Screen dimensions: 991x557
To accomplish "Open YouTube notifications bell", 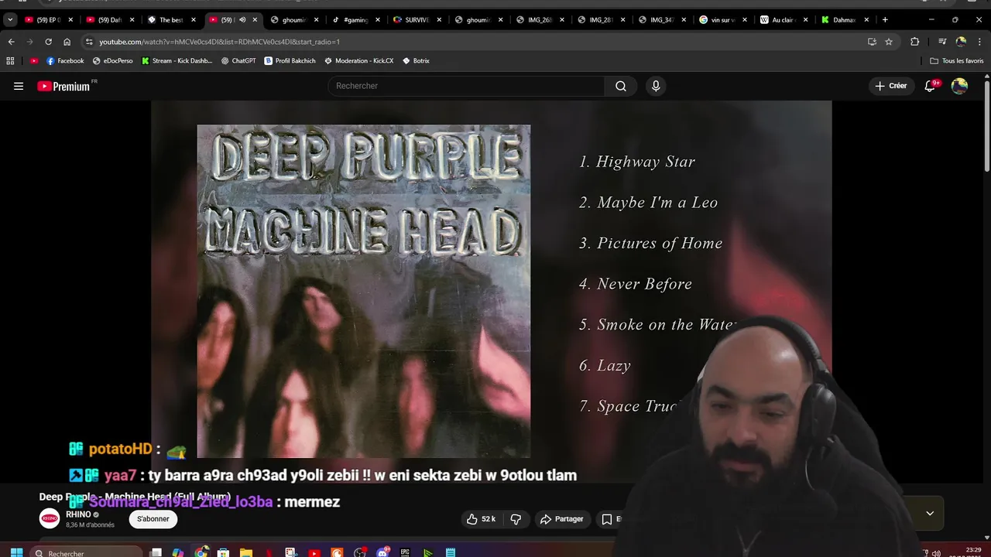I will point(930,86).
